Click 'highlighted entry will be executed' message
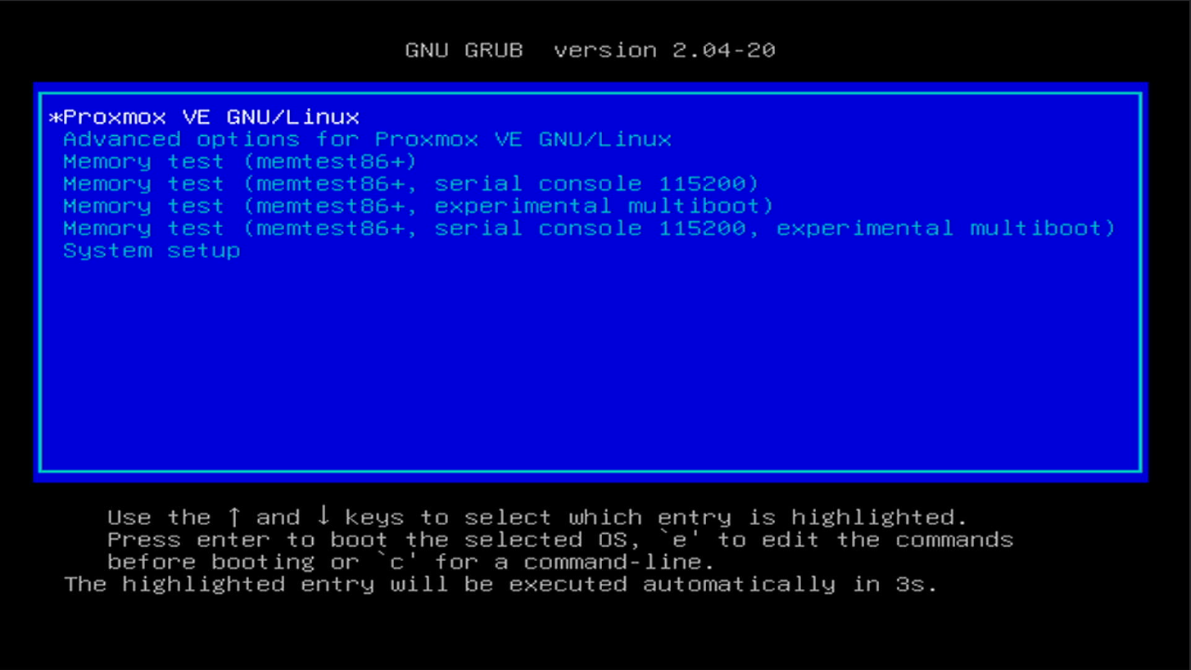The width and height of the screenshot is (1191, 670). [x=374, y=584]
